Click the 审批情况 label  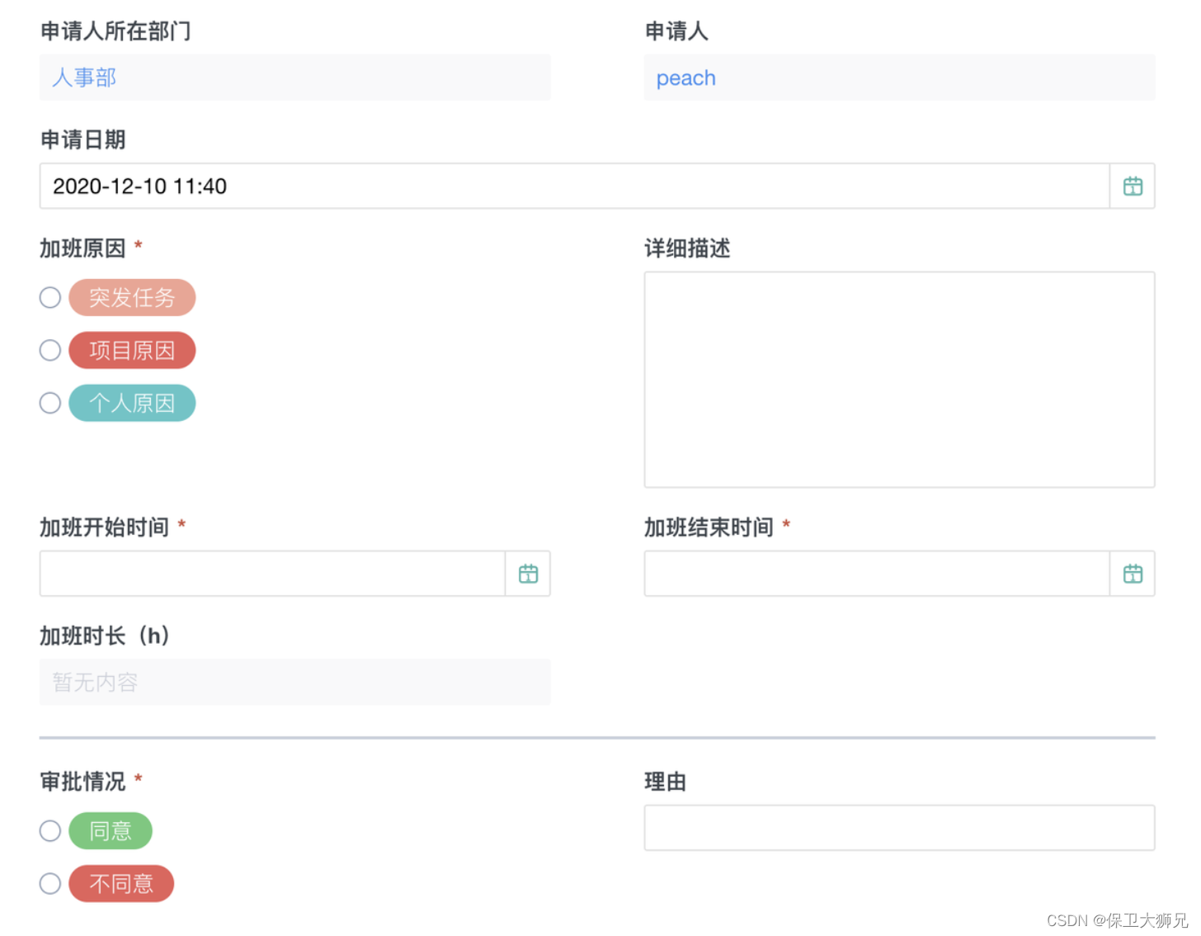point(82,782)
